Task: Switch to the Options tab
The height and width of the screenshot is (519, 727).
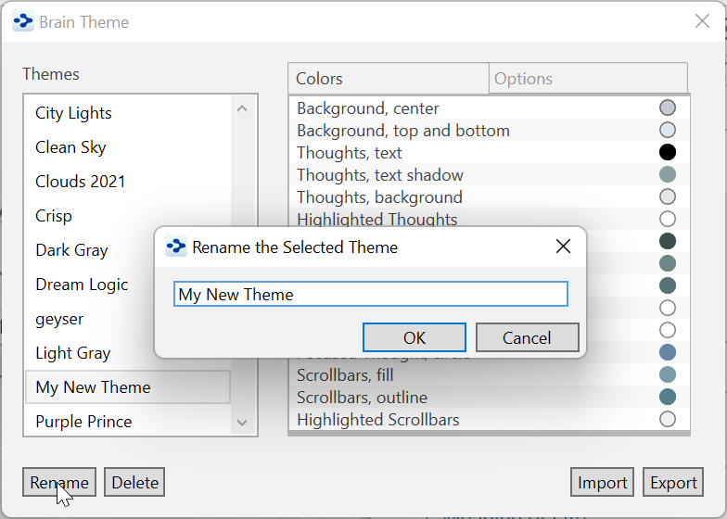Action: pos(587,79)
